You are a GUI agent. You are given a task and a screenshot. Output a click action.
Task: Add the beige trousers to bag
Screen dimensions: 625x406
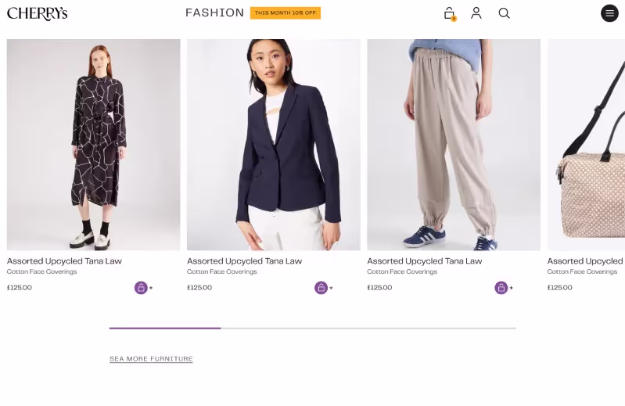click(501, 288)
